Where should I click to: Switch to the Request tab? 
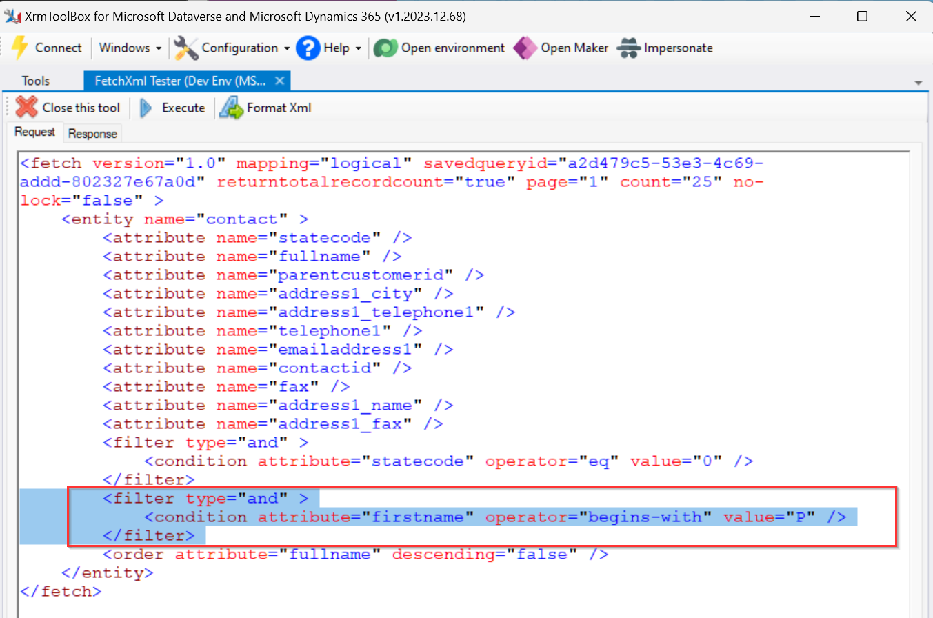pyautogui.click(x=34, y=132)
